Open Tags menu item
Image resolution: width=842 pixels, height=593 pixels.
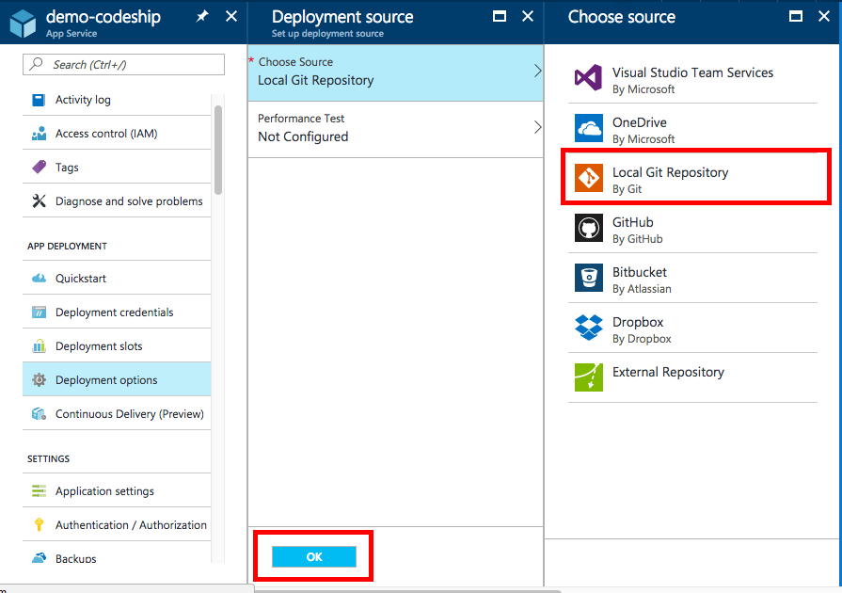117,167
